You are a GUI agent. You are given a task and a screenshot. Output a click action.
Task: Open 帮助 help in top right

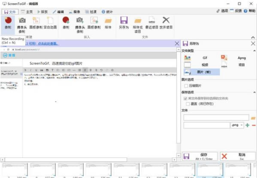(x=249, y=11)
